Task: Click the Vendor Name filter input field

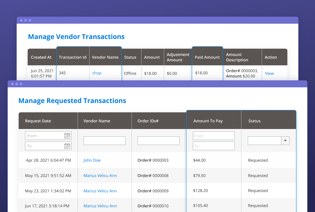Action: point(105,140)
